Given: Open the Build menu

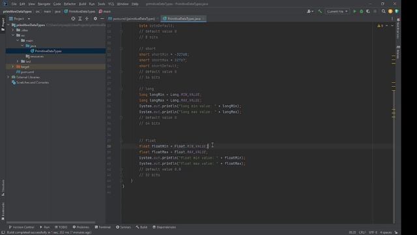Looking at the screenshot, I should click(x=83, y=4).
